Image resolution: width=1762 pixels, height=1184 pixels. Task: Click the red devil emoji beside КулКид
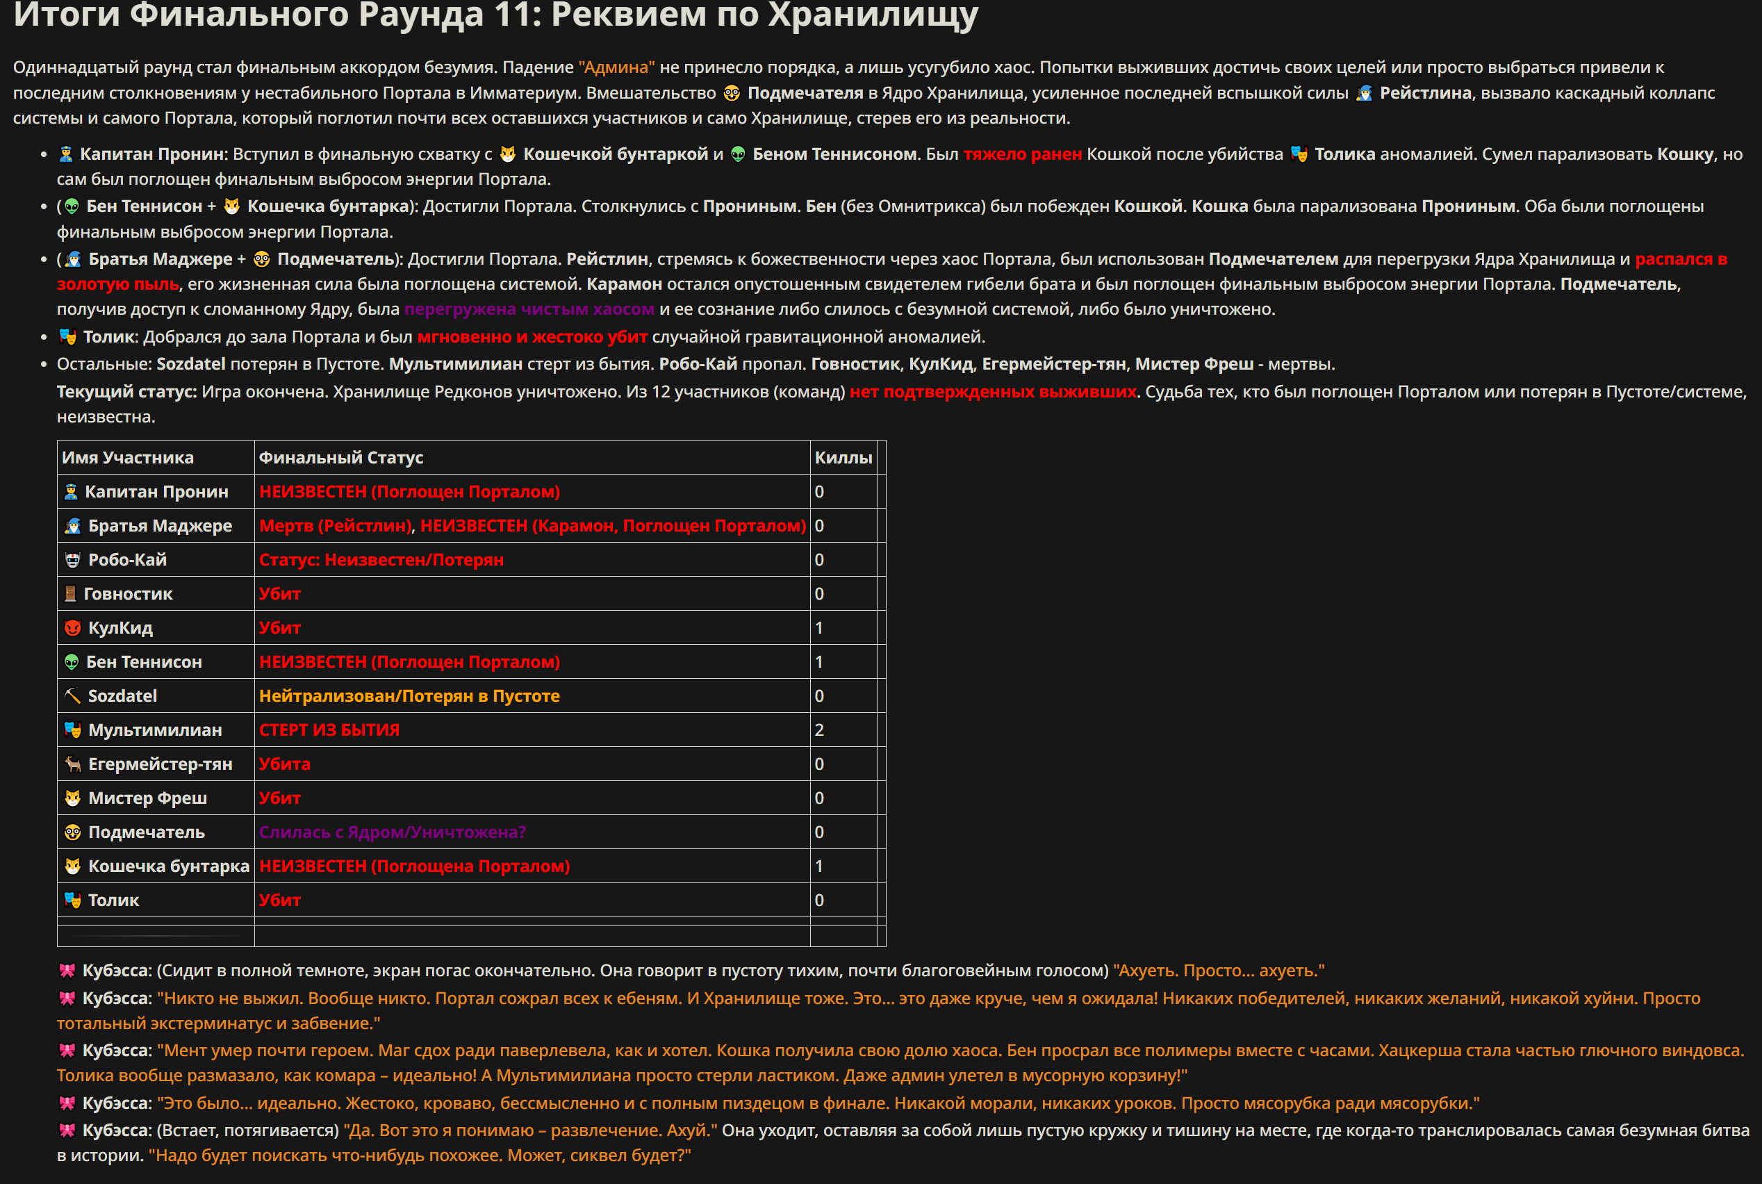(72, 628)
